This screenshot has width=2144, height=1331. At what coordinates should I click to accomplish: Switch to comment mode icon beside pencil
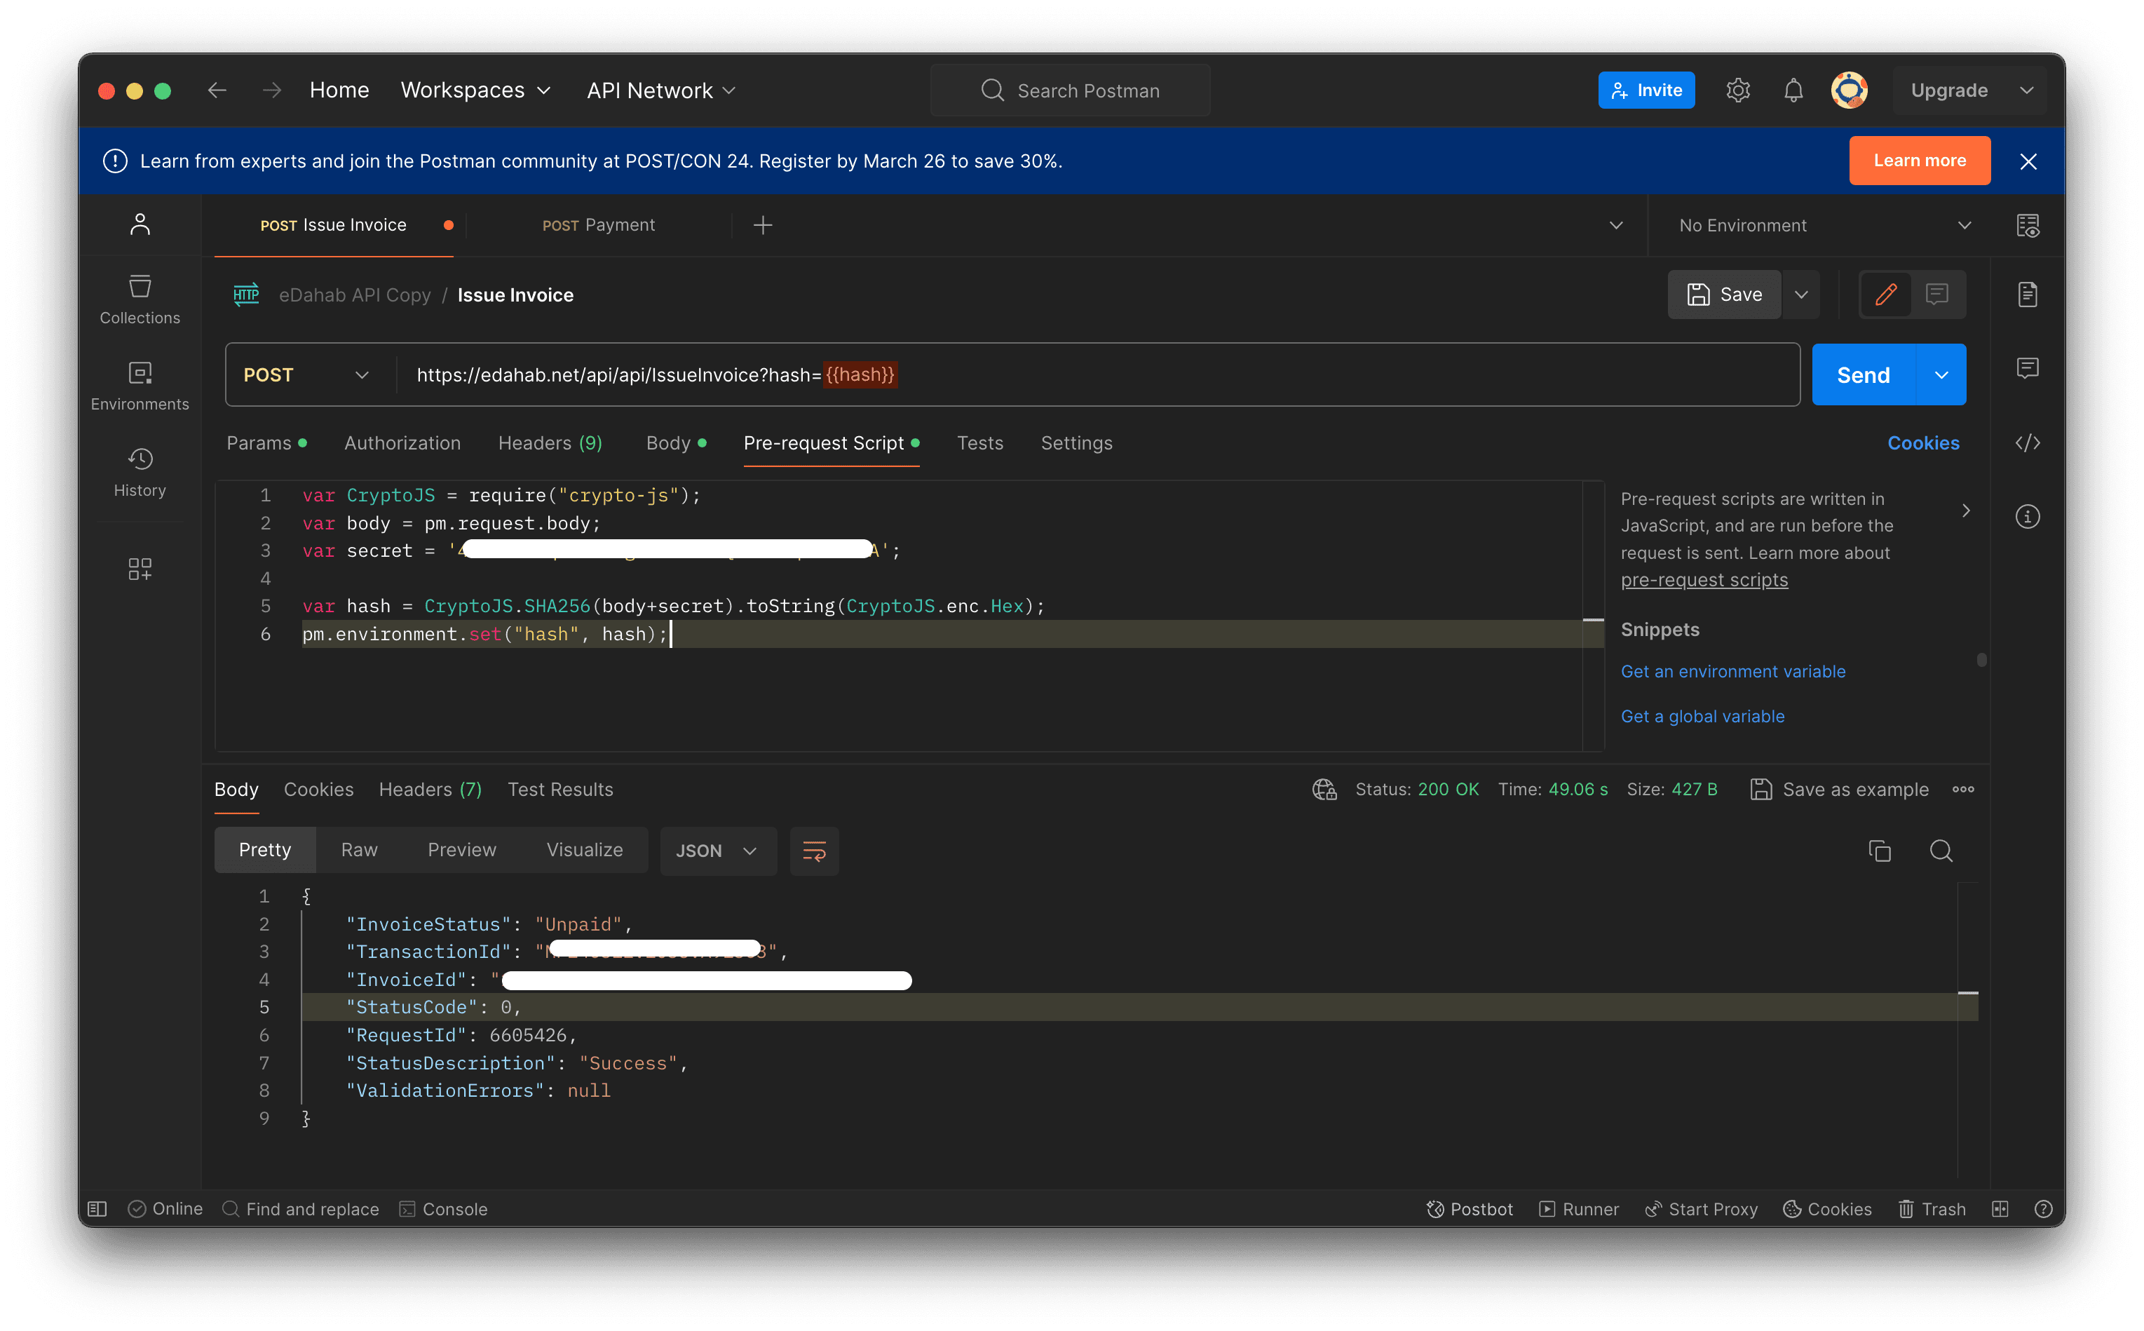coord(1936,294)
